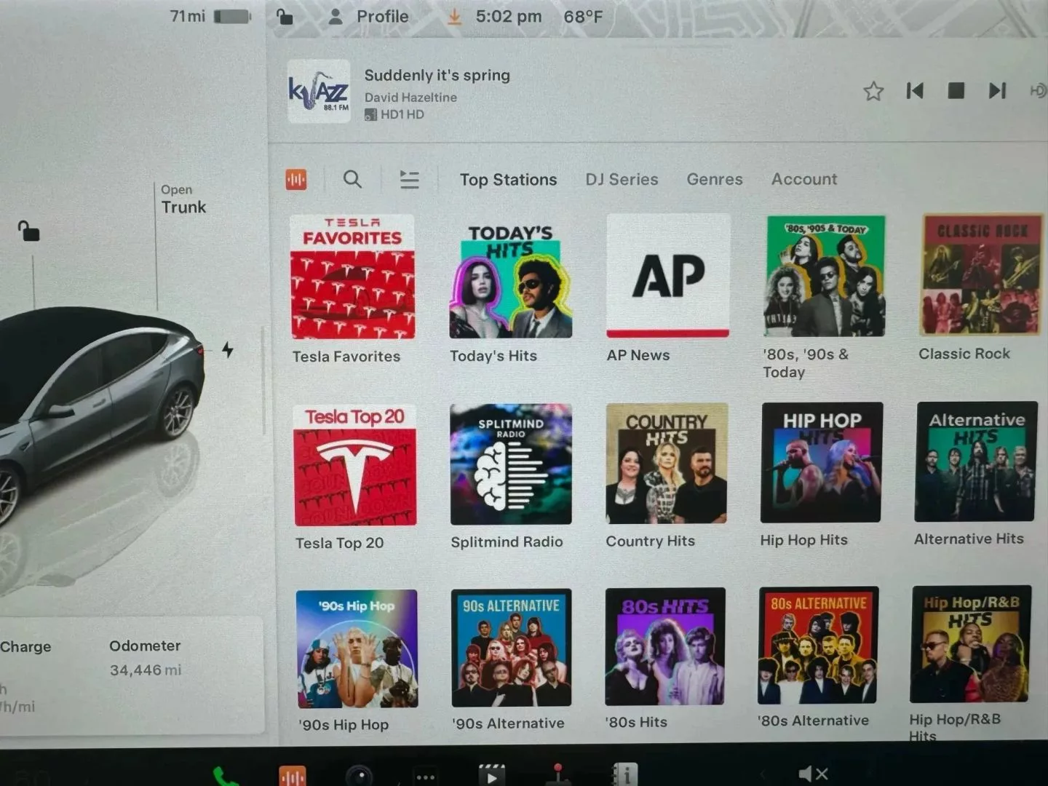Toggle the lock icon in status bar
Screen dimensions: 1048x786
(x=285, y=17)
